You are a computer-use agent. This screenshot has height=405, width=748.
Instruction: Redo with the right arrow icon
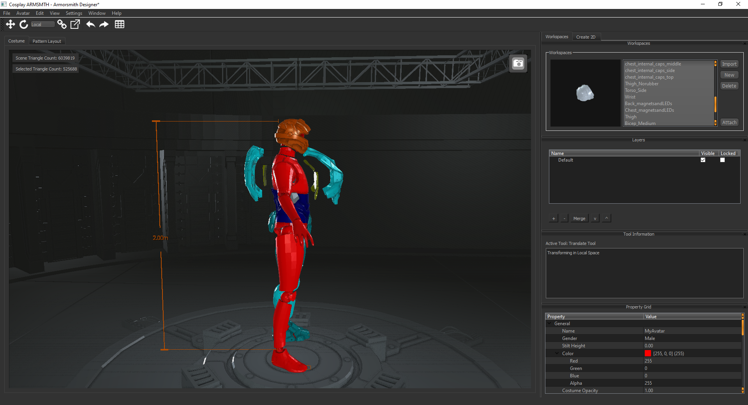104,25
